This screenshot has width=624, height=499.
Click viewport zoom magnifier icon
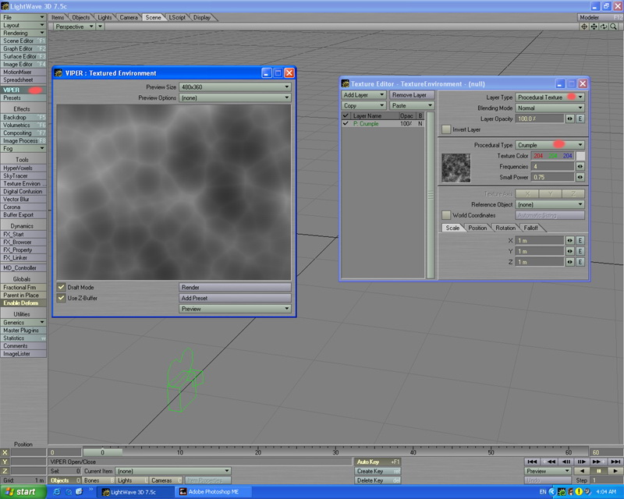pyautogui.click(x=614, y=27)
